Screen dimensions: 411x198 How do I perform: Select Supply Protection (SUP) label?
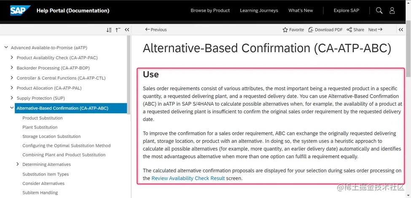(x=40, y=98)
